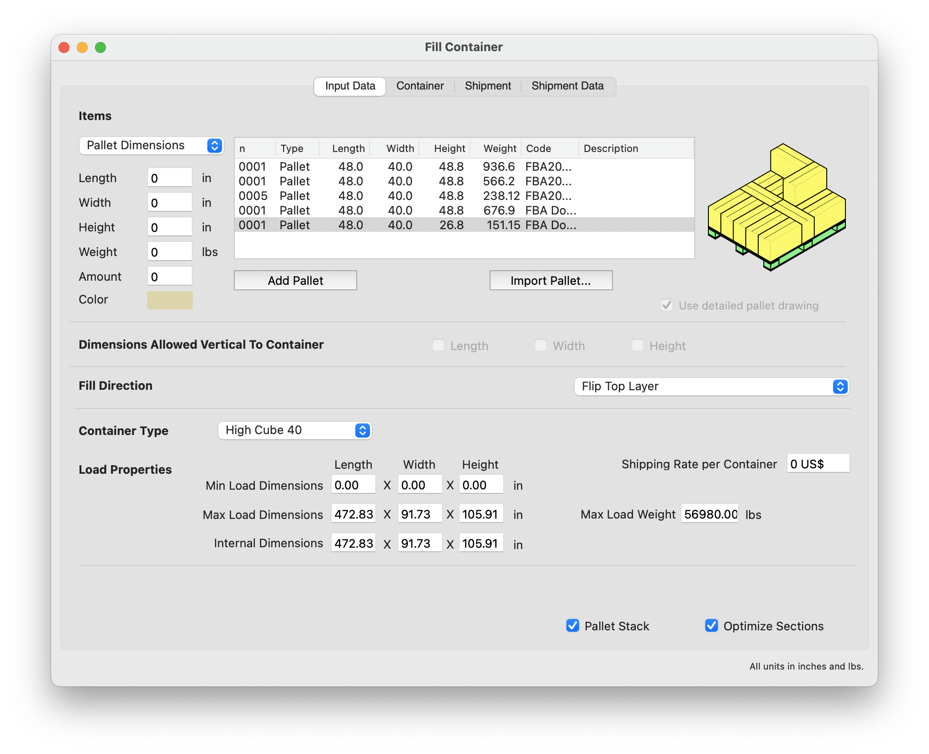Image resolution: width=929 pixels, height=754 pixels.
Task: Click the Min Load Dimensions Width field
Action: click(420, 485)
